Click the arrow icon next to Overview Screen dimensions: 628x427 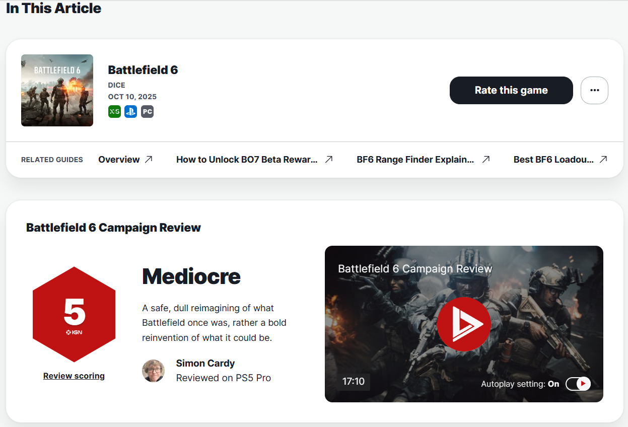149,160
